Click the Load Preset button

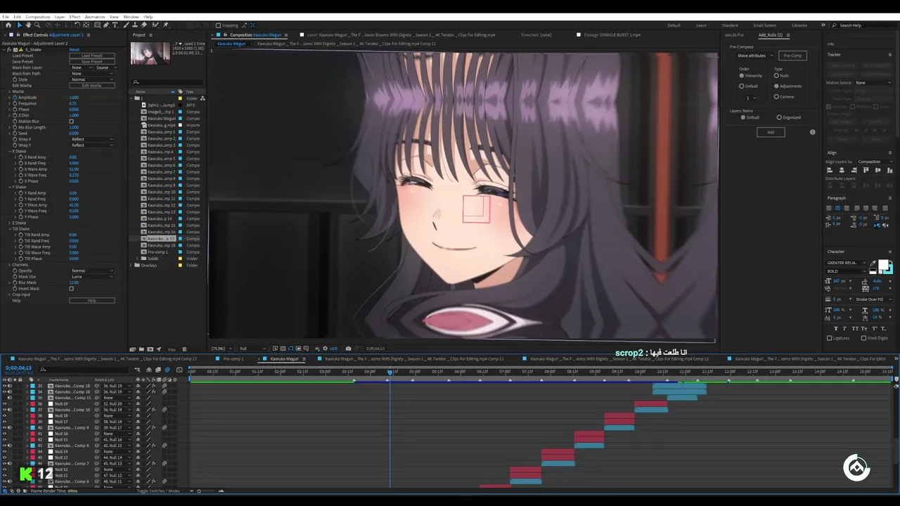(91, 56)
